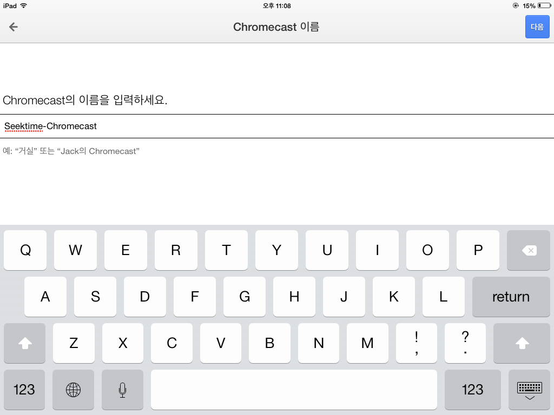This screenshot has height=415, width=554.
Task: Tap the left shift arrow key
Action: pos(25,343)
